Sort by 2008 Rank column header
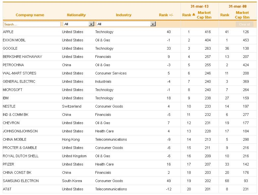This screenshot has width=258, height=195. [225, 15]
